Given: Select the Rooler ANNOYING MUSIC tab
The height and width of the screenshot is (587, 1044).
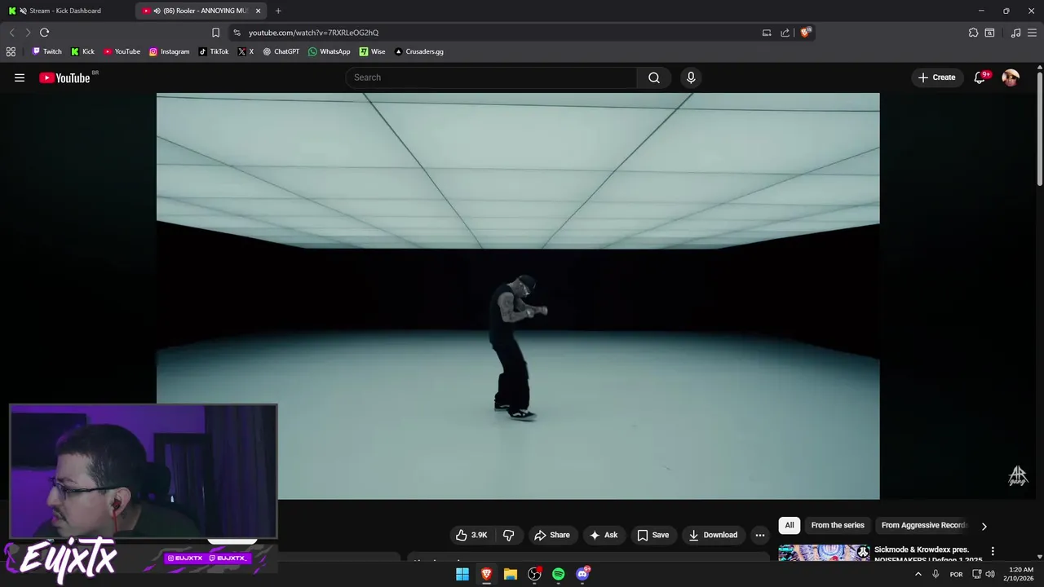Looking at the screenshot, I should (x=201, y=11).
